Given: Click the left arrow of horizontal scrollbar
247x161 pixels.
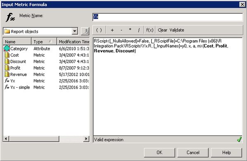Looking at the screenshot, I should point(6,139).
